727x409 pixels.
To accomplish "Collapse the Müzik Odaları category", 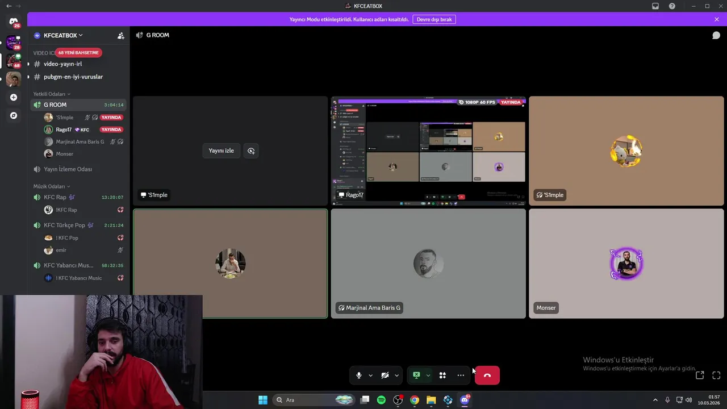I will 52,186.
